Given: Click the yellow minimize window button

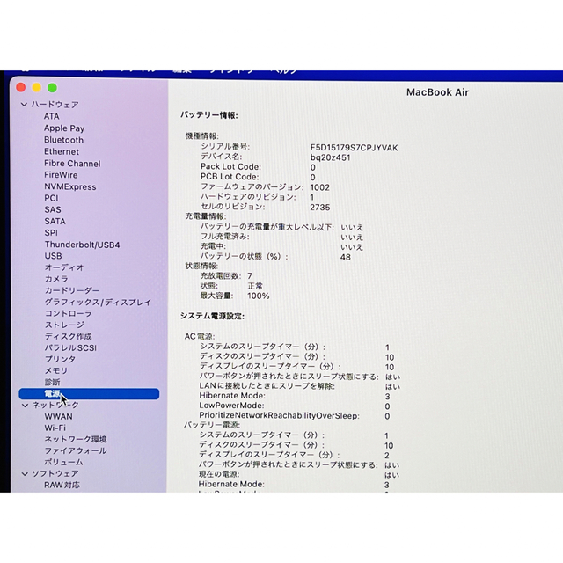Looking at the screenshot, I should coord(37,87).
